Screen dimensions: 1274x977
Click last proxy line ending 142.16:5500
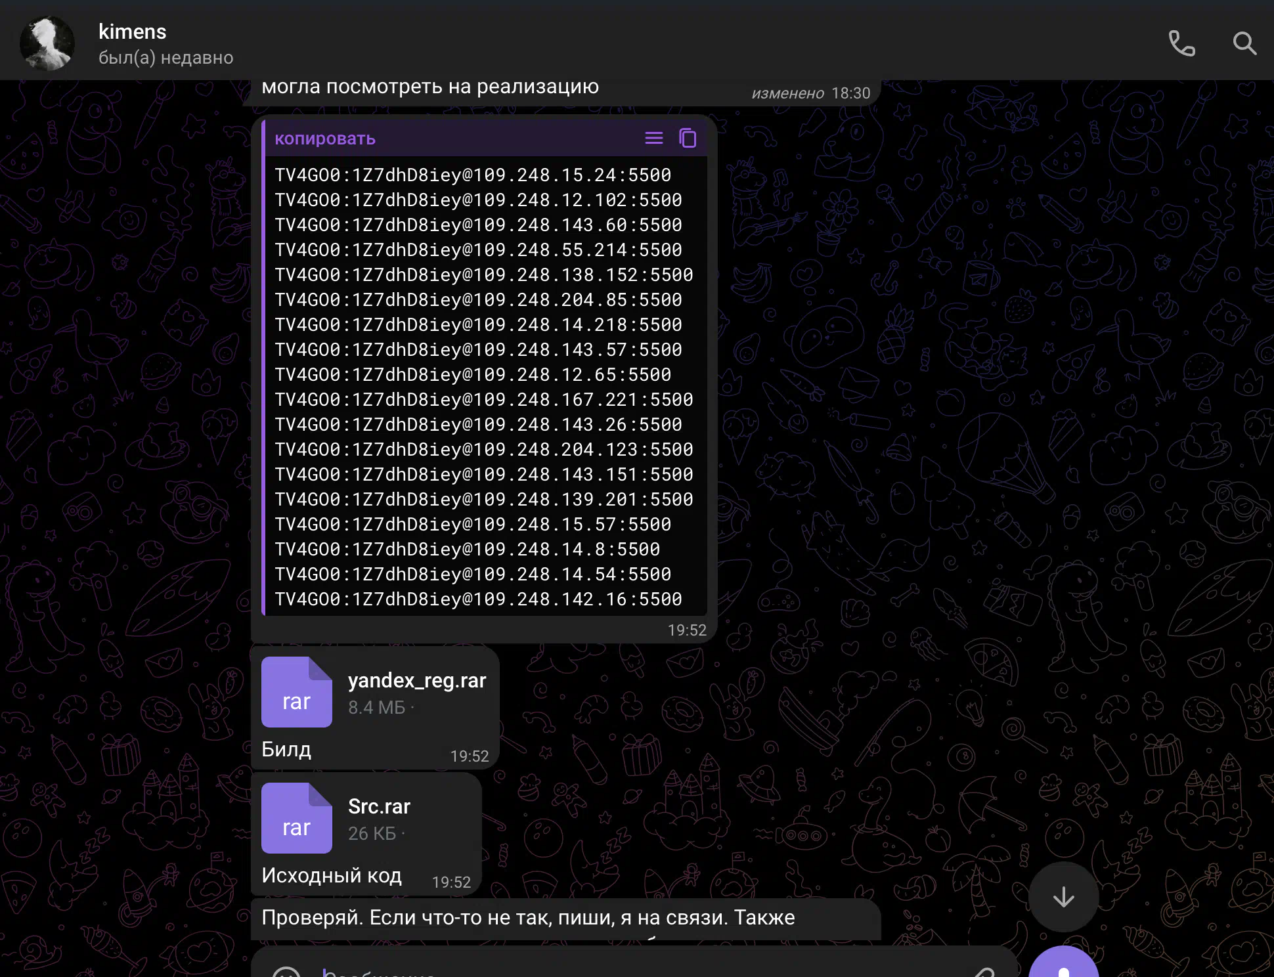(x=477, y=599)
